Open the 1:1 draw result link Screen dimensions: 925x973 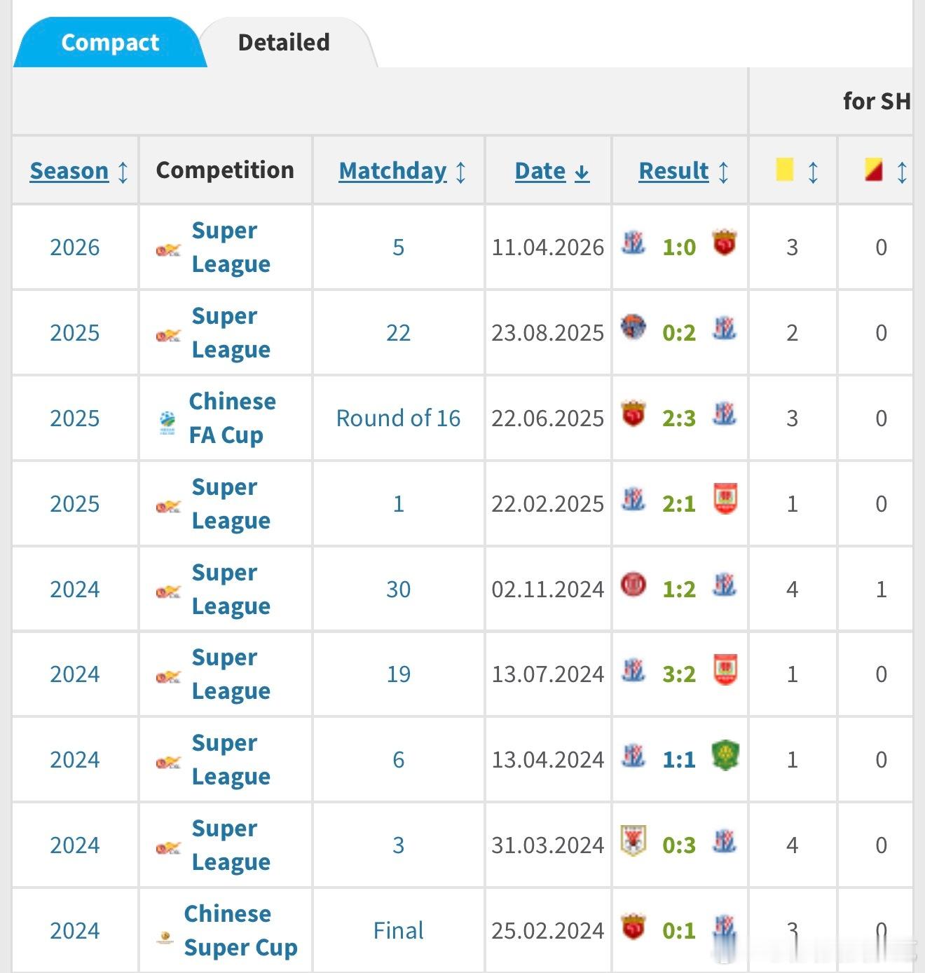679,760
